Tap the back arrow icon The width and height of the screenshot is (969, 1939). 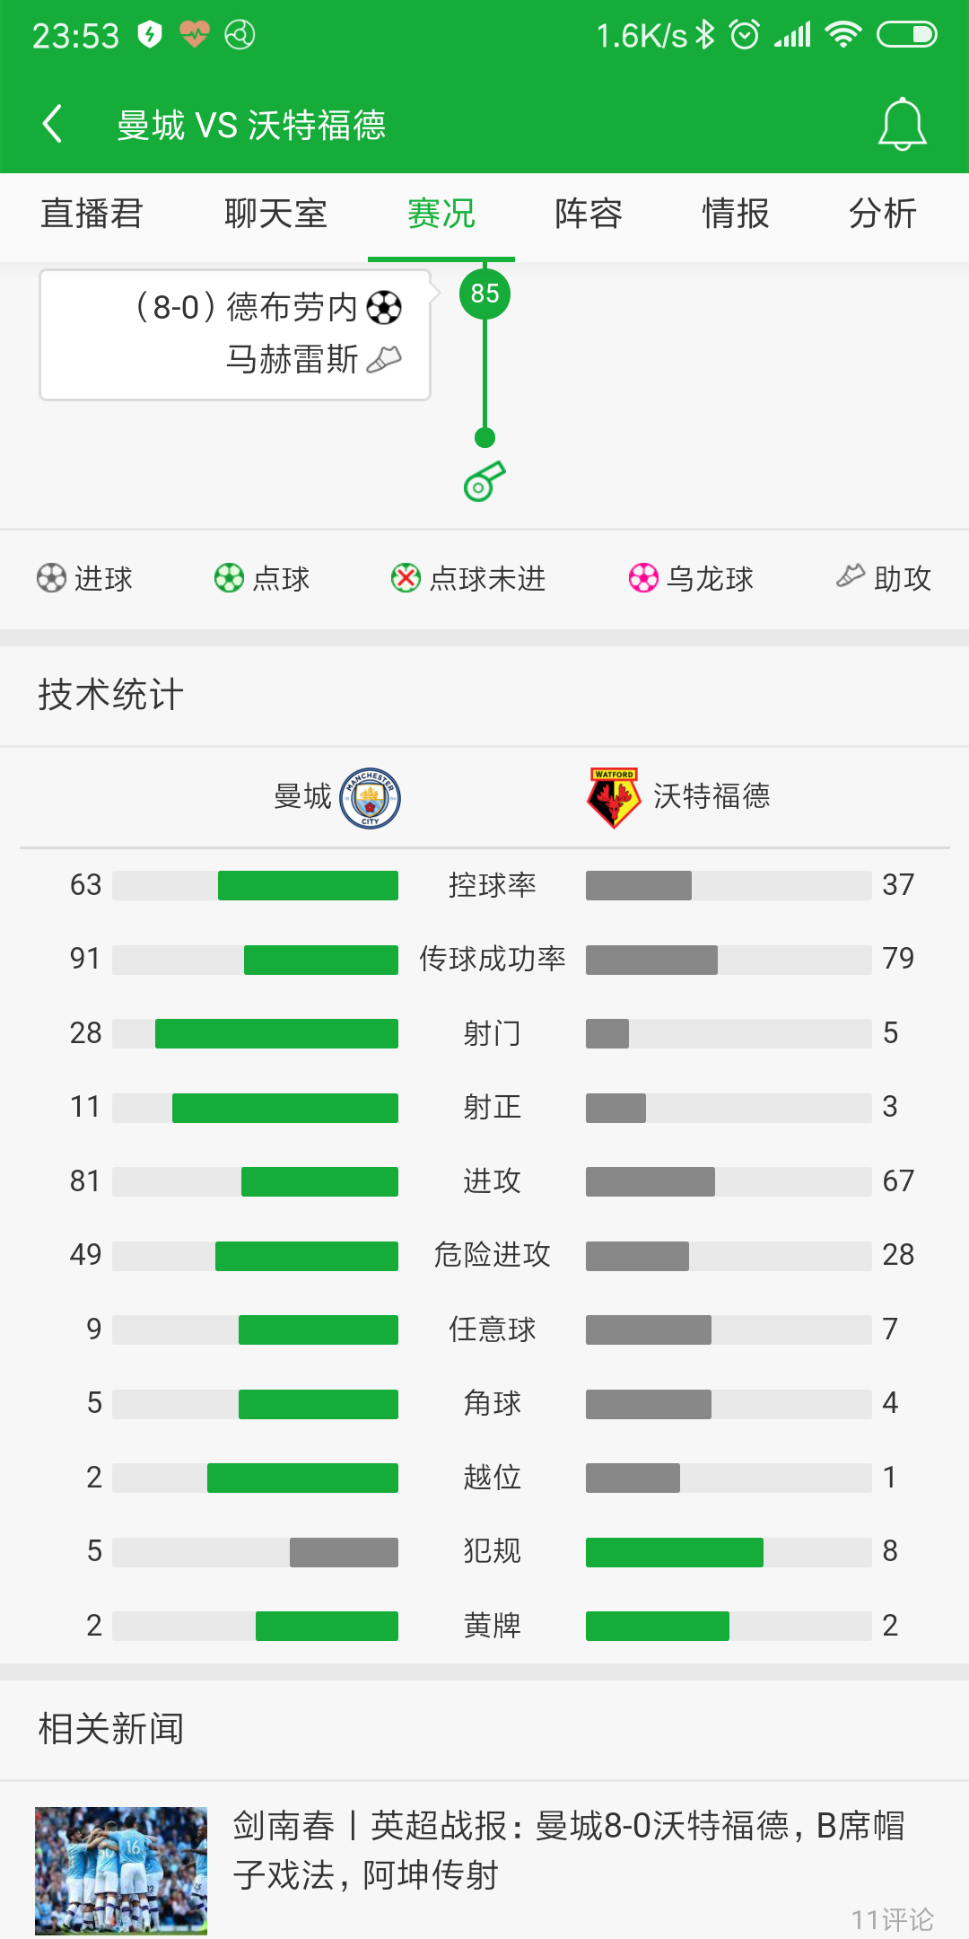(53, 124)
